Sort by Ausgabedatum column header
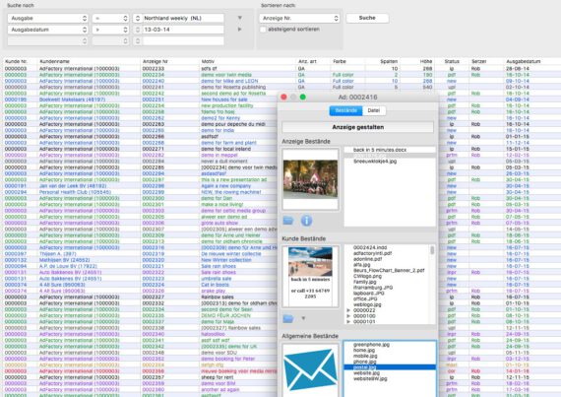The height and width of the screenshot is (397, 561). point(523,62)
